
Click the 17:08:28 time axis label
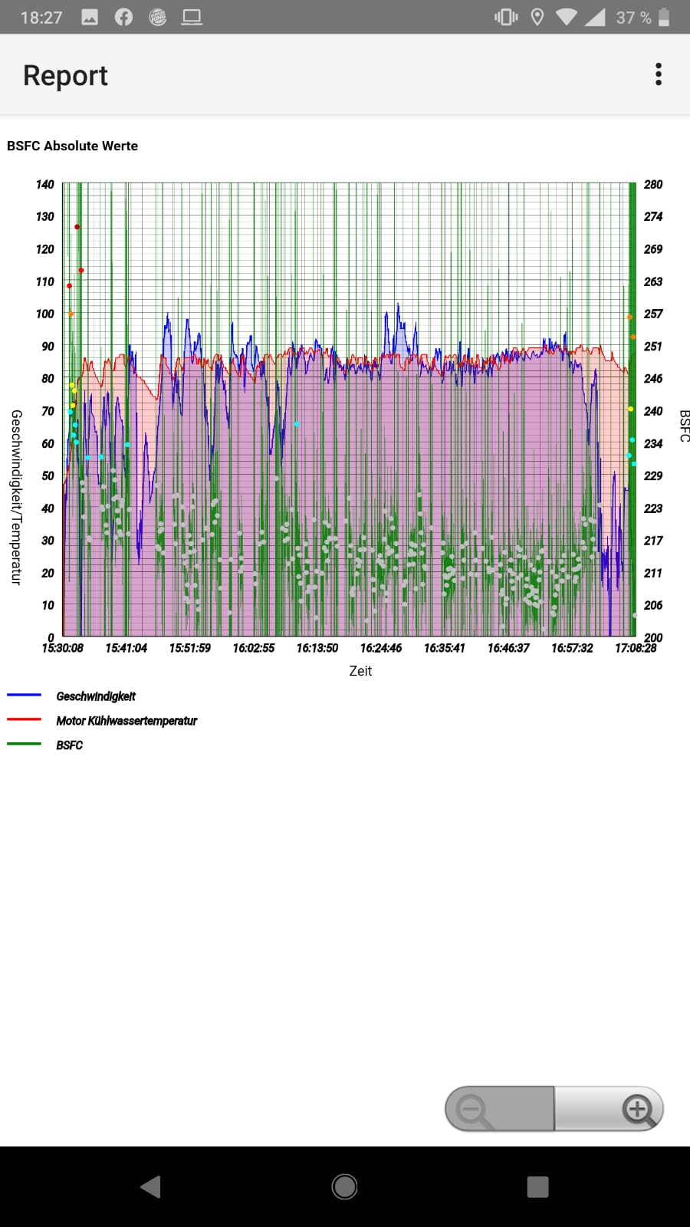tap(636, 648)
